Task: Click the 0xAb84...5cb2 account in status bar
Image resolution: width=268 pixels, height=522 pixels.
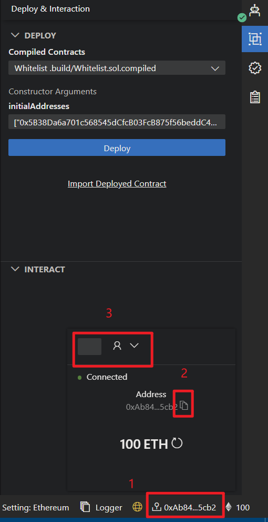Action: [x=184, y=507]
